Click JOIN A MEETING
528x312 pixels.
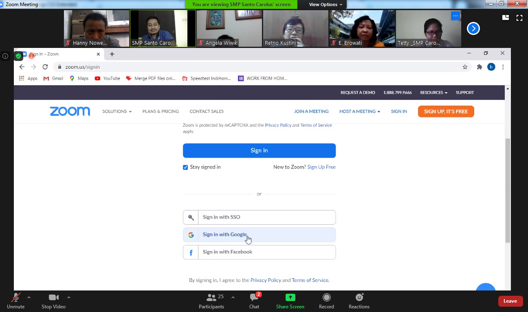click(311, 111)
